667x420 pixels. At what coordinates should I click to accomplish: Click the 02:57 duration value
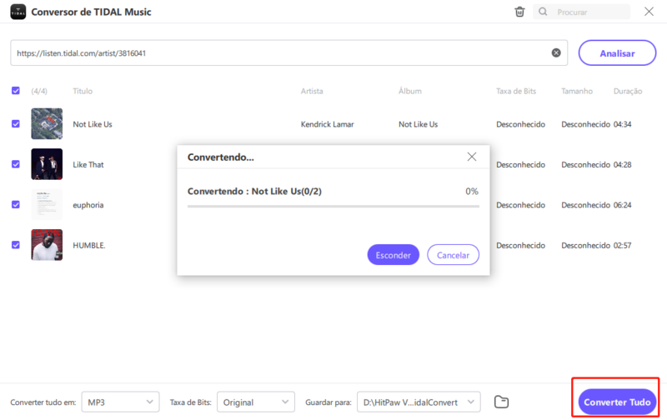(x=622, y=245)
